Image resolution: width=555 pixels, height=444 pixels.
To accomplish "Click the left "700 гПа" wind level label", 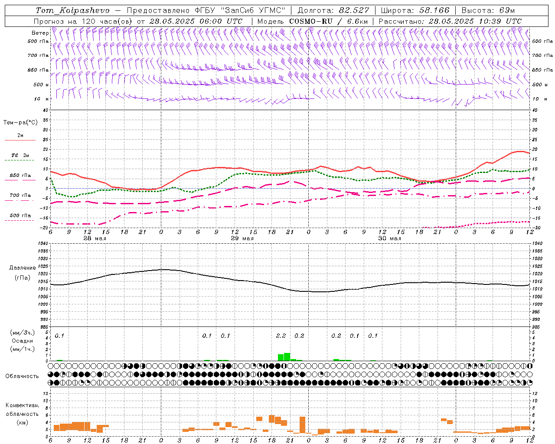I will [38, 55].
